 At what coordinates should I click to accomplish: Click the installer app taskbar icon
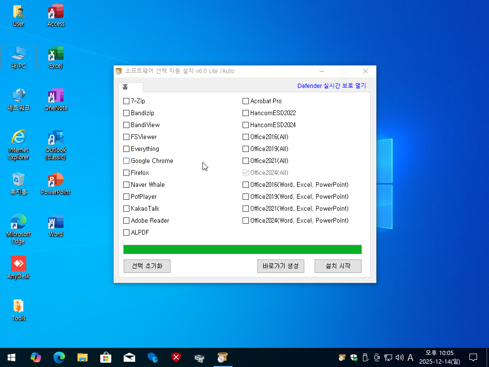pyautogui.click(x=223, y=357)
